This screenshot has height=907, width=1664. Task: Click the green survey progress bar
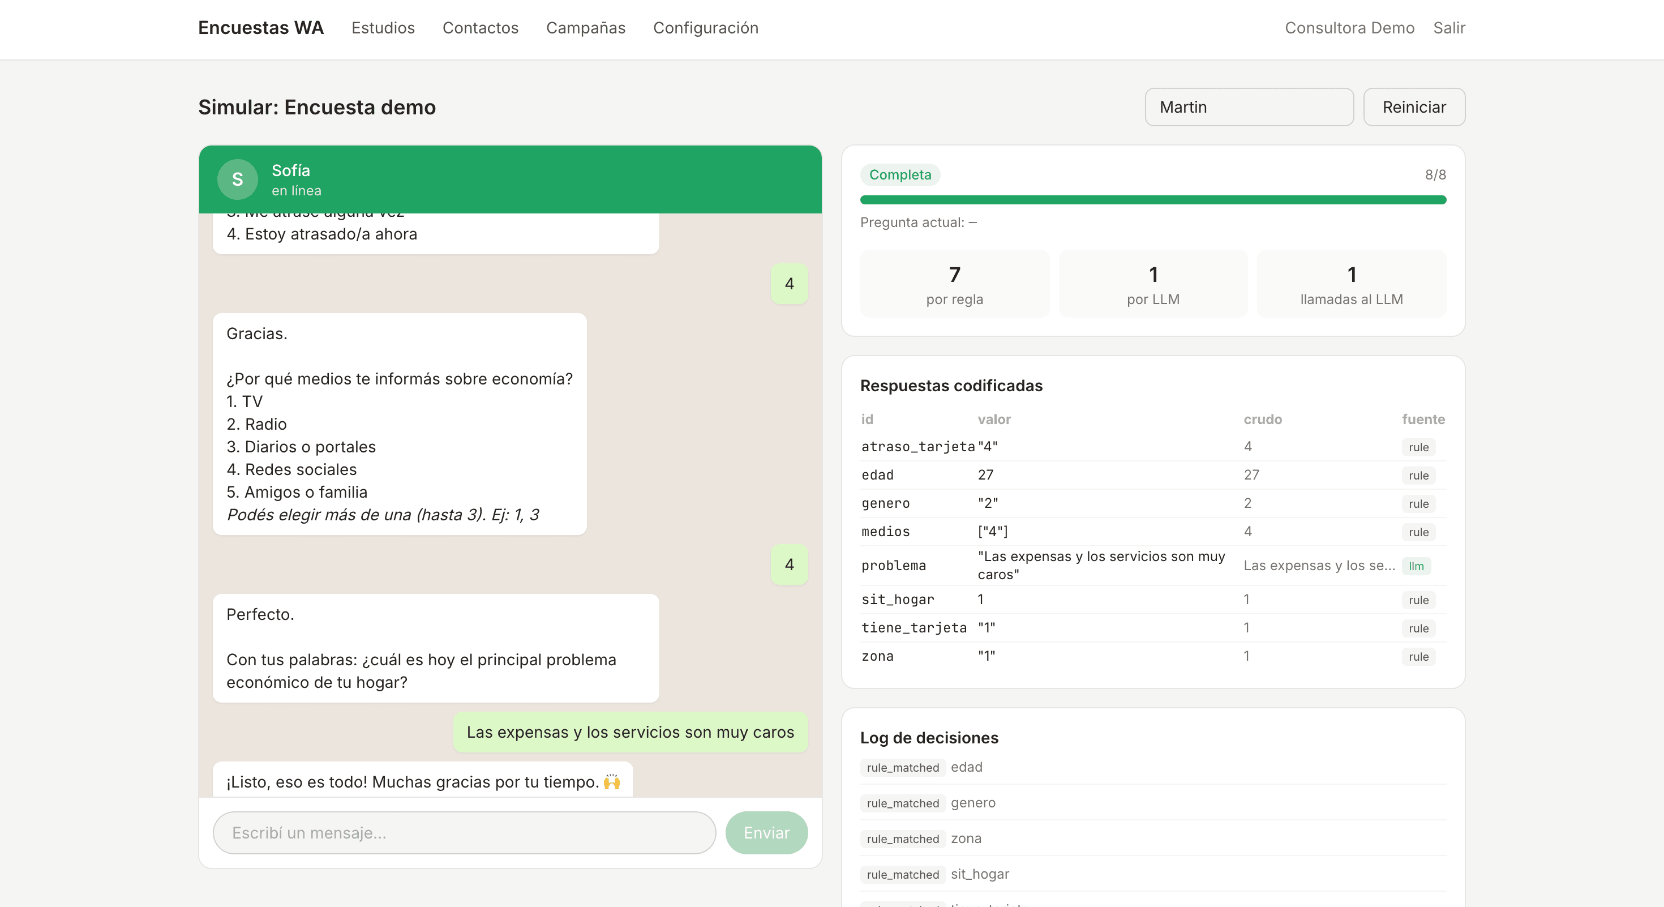[1153, 200]
